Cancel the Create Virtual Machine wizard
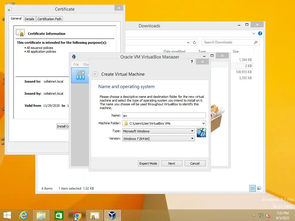This screenshot has height=221, width=295. click(195, 163)
